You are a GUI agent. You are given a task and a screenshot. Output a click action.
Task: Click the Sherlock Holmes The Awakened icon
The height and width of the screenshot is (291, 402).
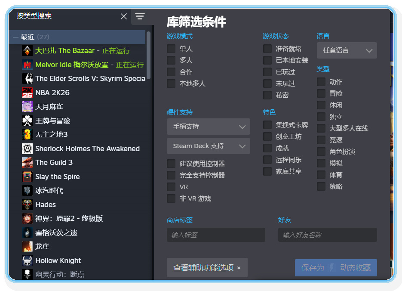[27, 149]
